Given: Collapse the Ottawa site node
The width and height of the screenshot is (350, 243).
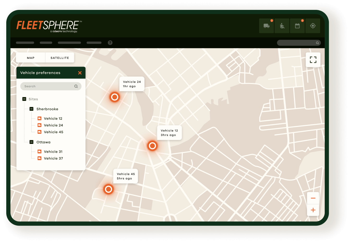Looking at the screenshot, I should coord(32,142).
